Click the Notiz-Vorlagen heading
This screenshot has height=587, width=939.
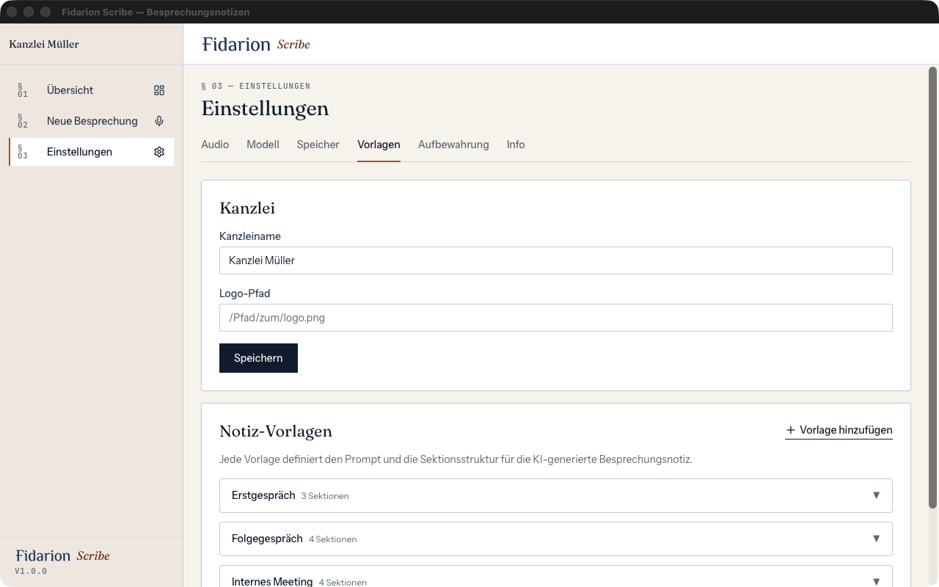[276, 431]
